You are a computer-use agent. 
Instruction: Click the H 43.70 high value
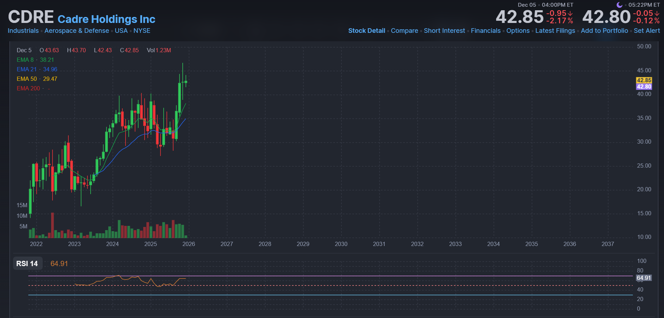(77, 50)
